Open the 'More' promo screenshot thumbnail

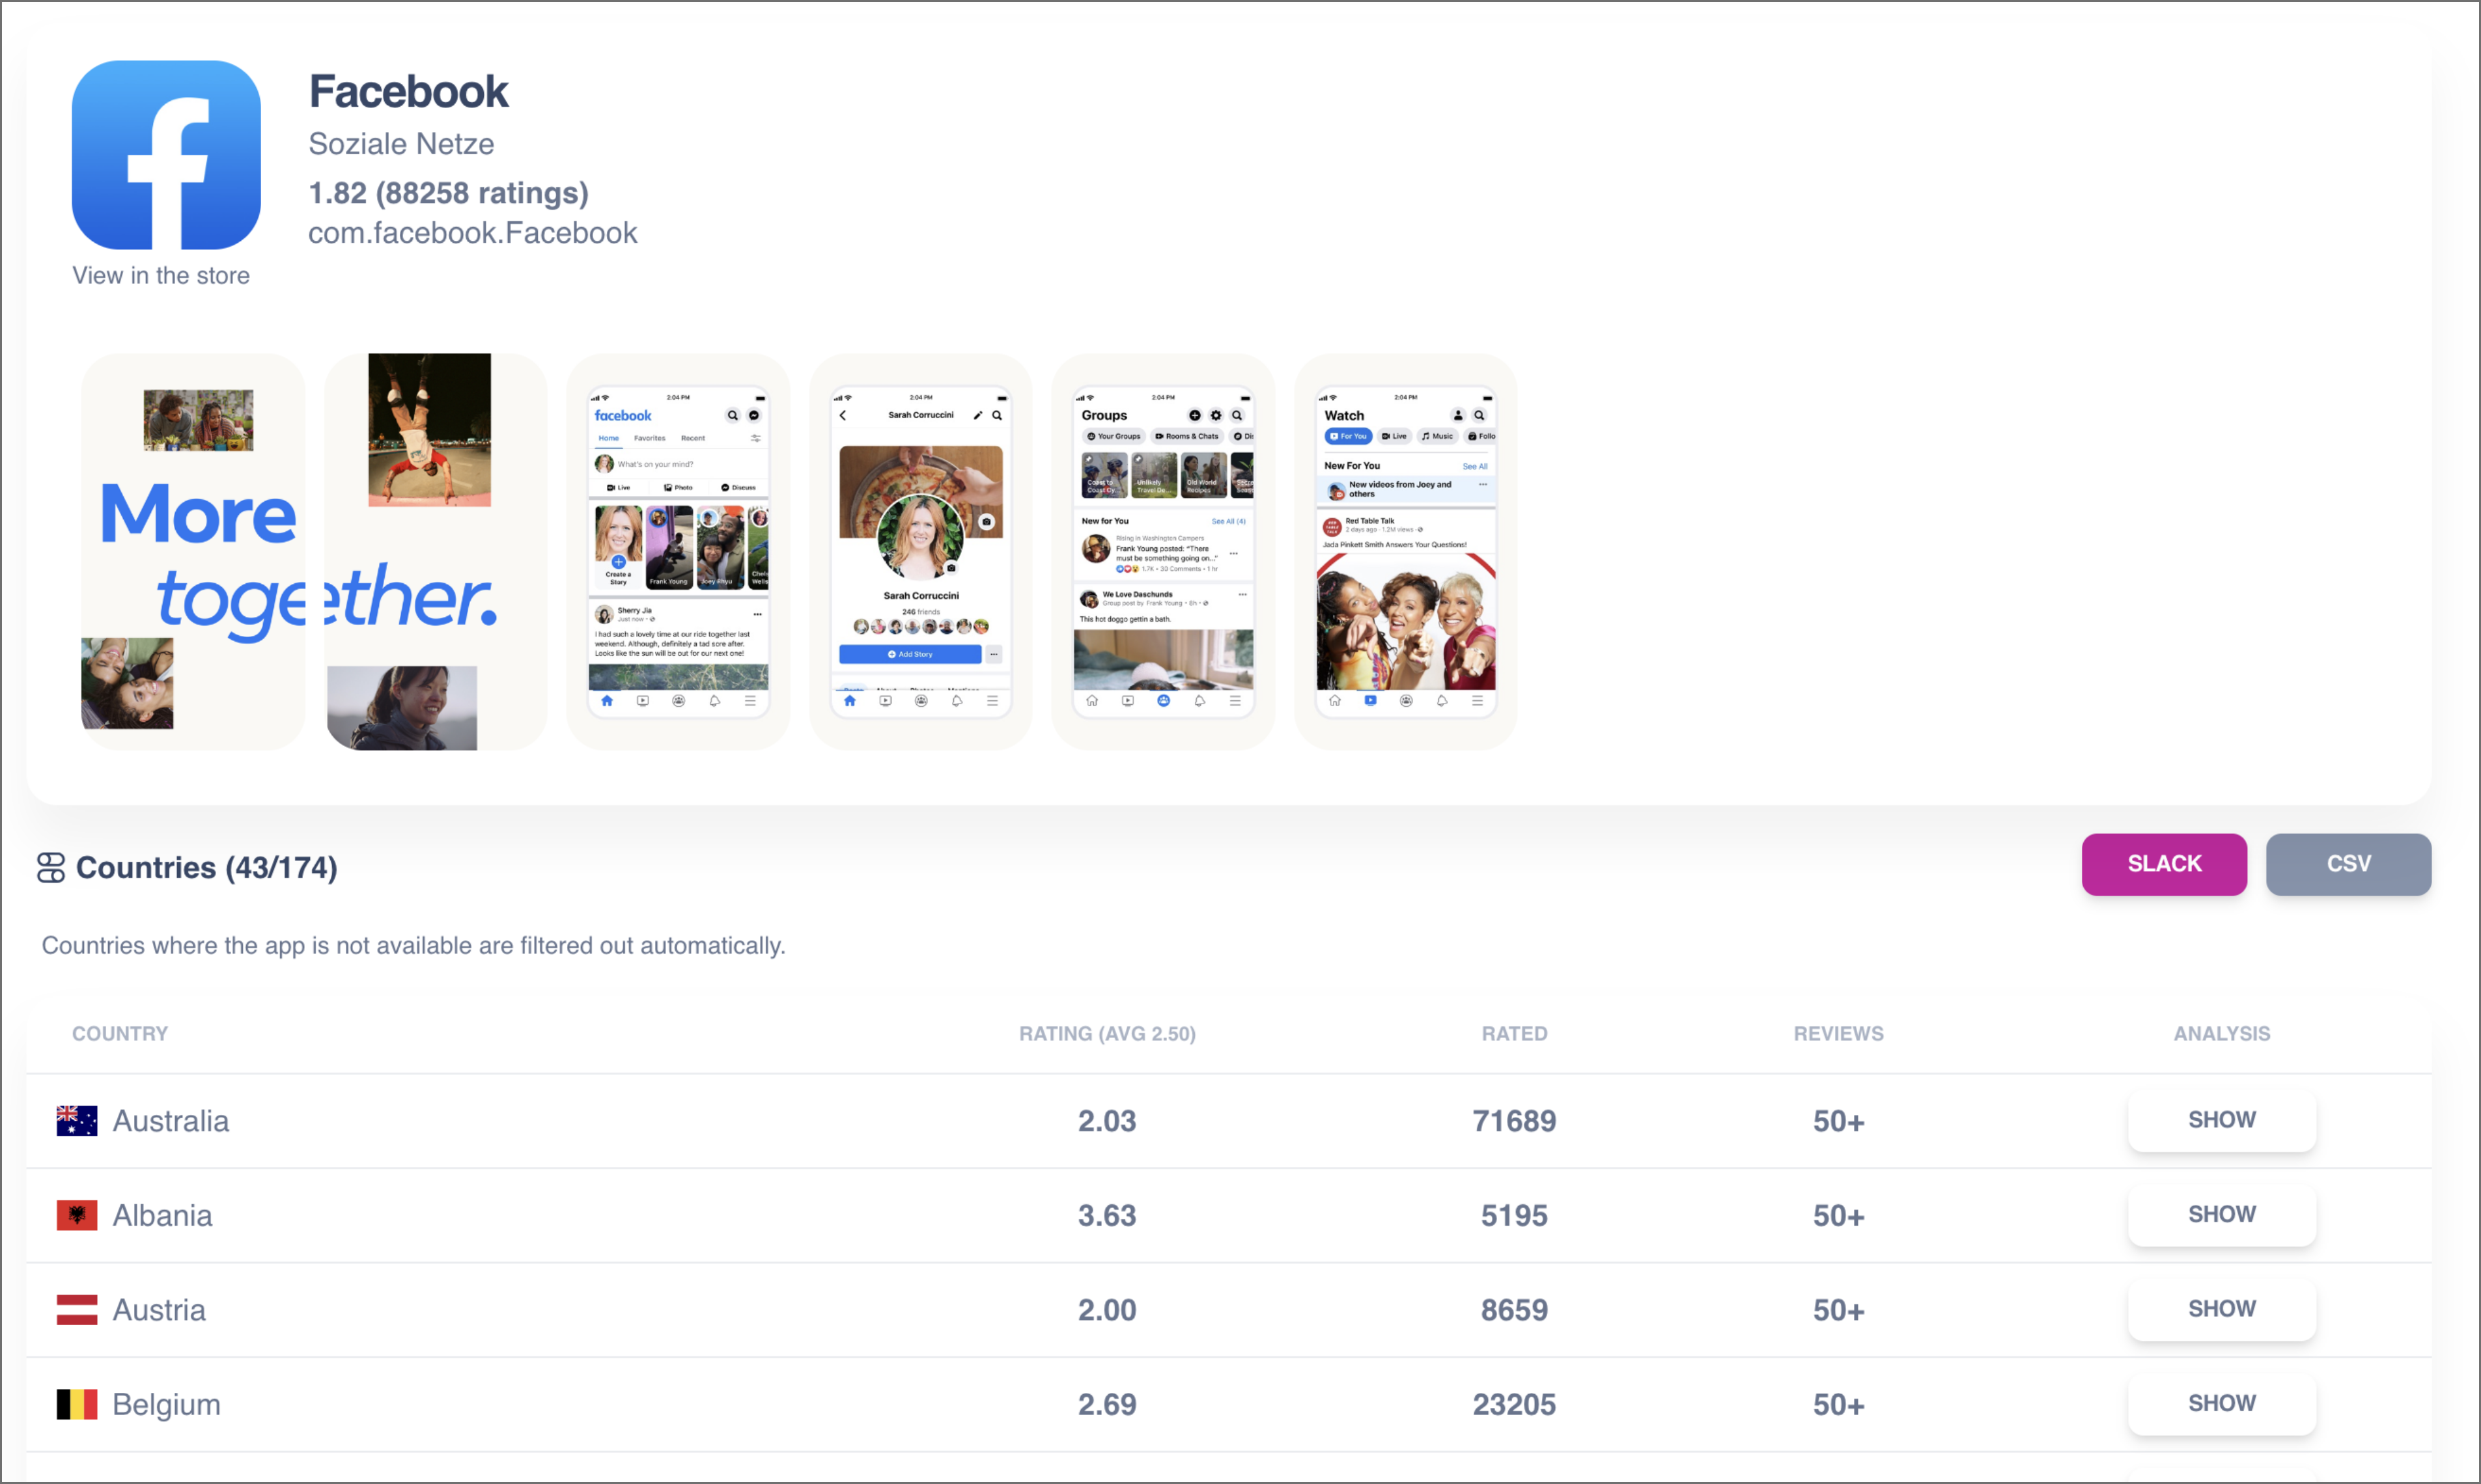point(193,551)
